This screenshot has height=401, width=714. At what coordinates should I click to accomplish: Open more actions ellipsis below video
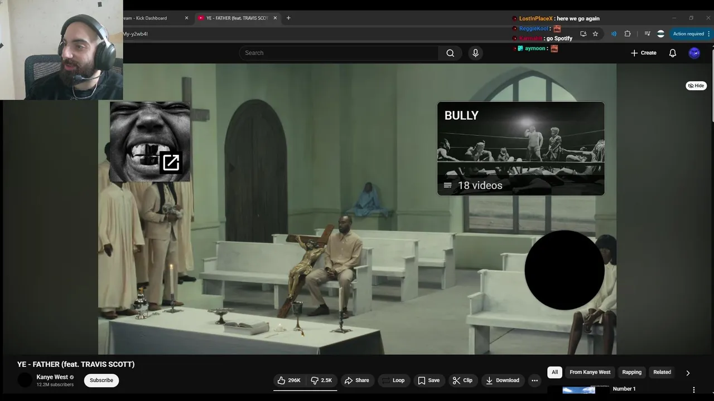point(535,380)
